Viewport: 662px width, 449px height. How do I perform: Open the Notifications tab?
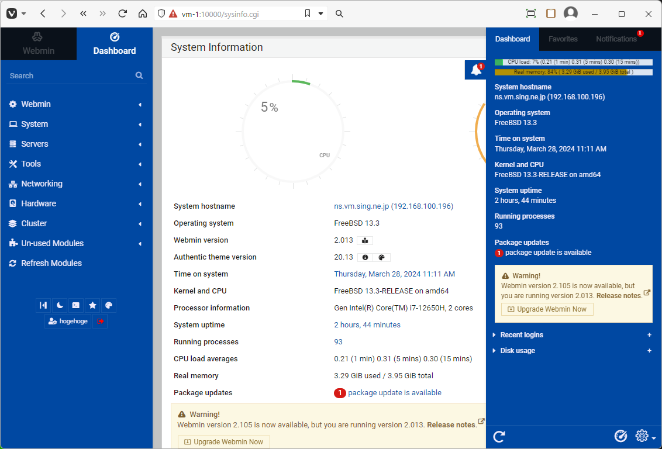(616, 39)
